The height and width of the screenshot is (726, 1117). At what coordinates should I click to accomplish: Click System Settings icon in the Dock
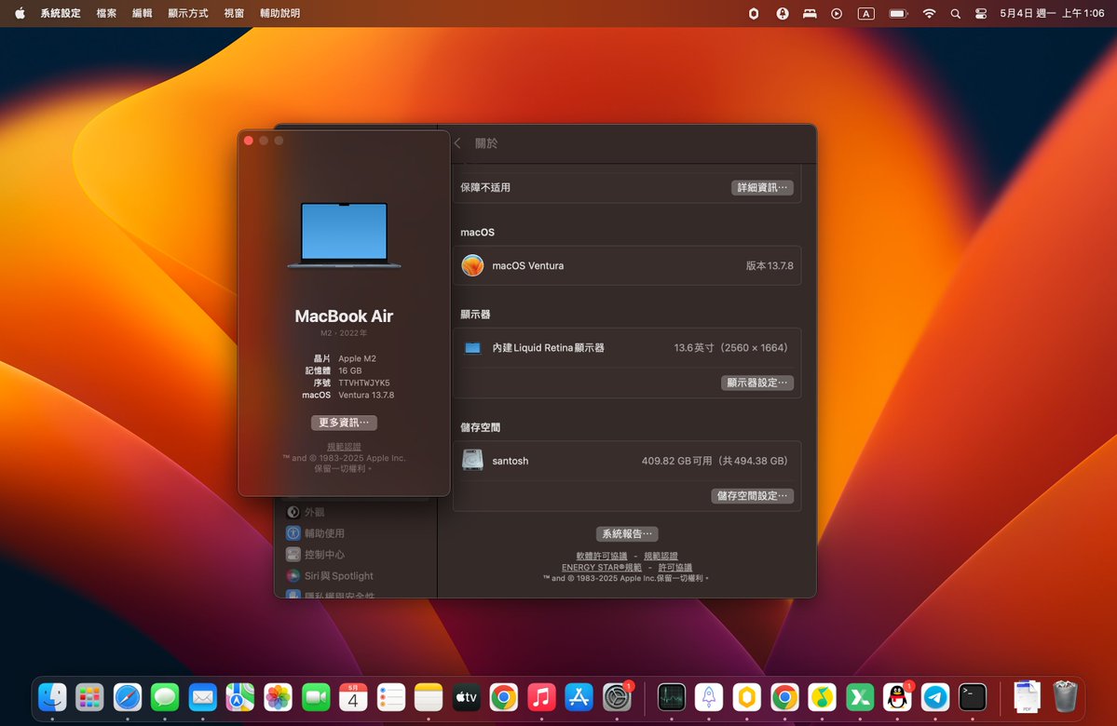[x=617, y=697]
